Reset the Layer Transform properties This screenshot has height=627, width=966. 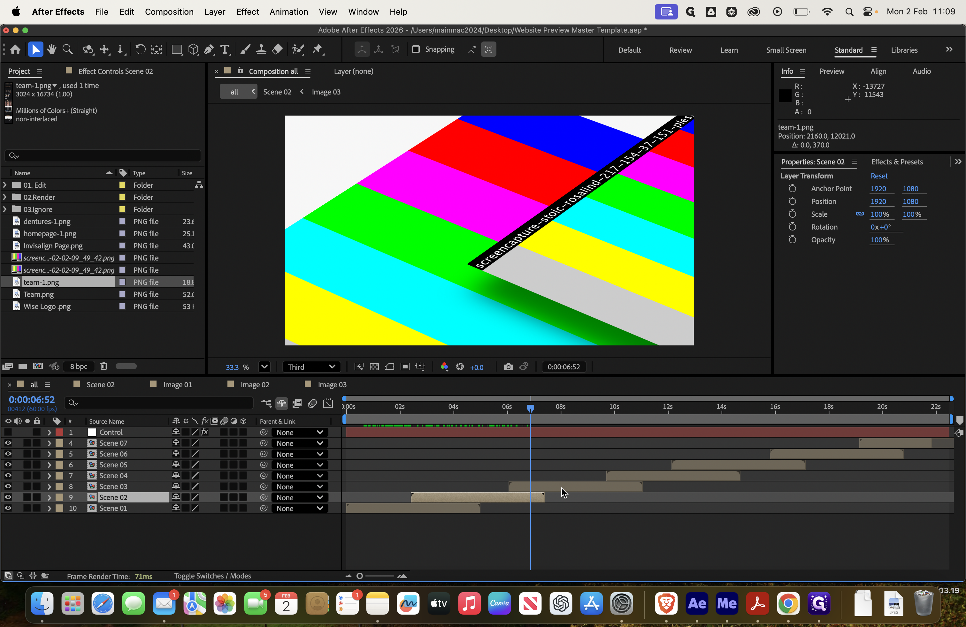(x=879, y=176)
